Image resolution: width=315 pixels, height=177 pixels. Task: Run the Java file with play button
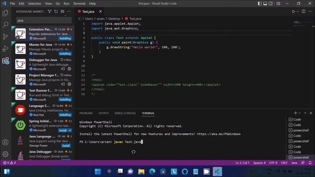293,12
